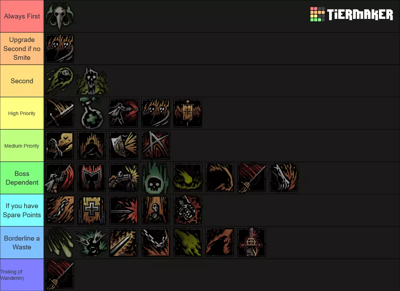Click the High Priority tier label

pos(22,113)
